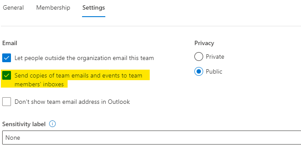Click the Email section heading
Viewport: 301px width, 159px height.
pyautogui.click(x=10, y=43)
